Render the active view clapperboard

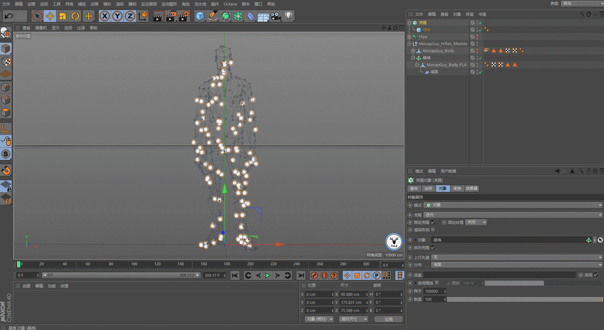pos(158,16)
